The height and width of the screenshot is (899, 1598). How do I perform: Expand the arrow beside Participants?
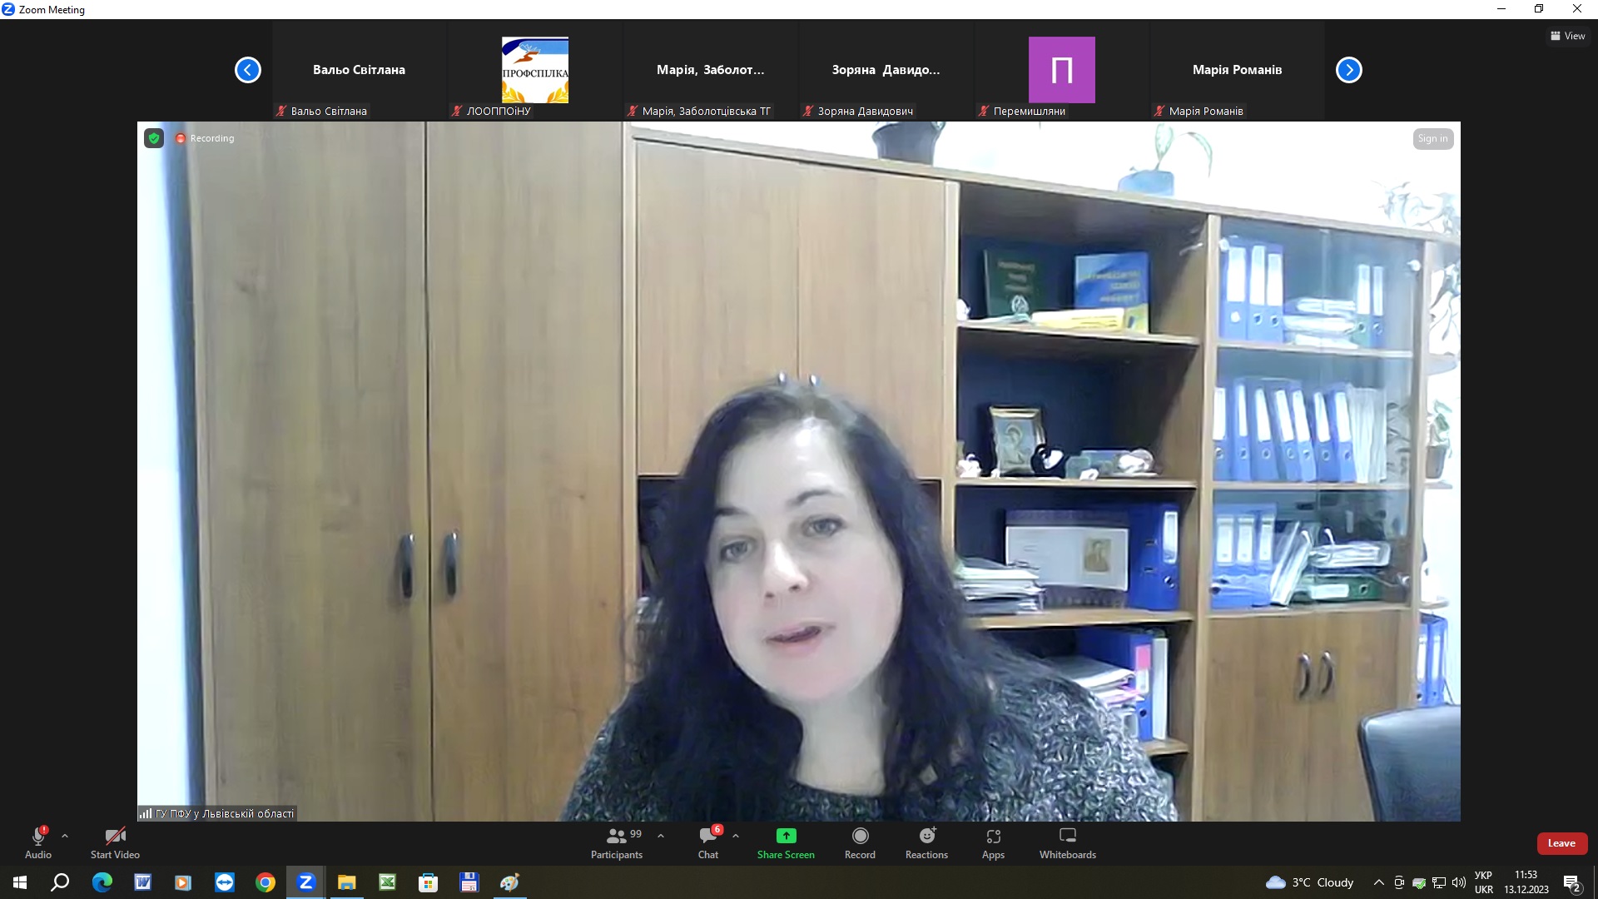pos(661,836)
